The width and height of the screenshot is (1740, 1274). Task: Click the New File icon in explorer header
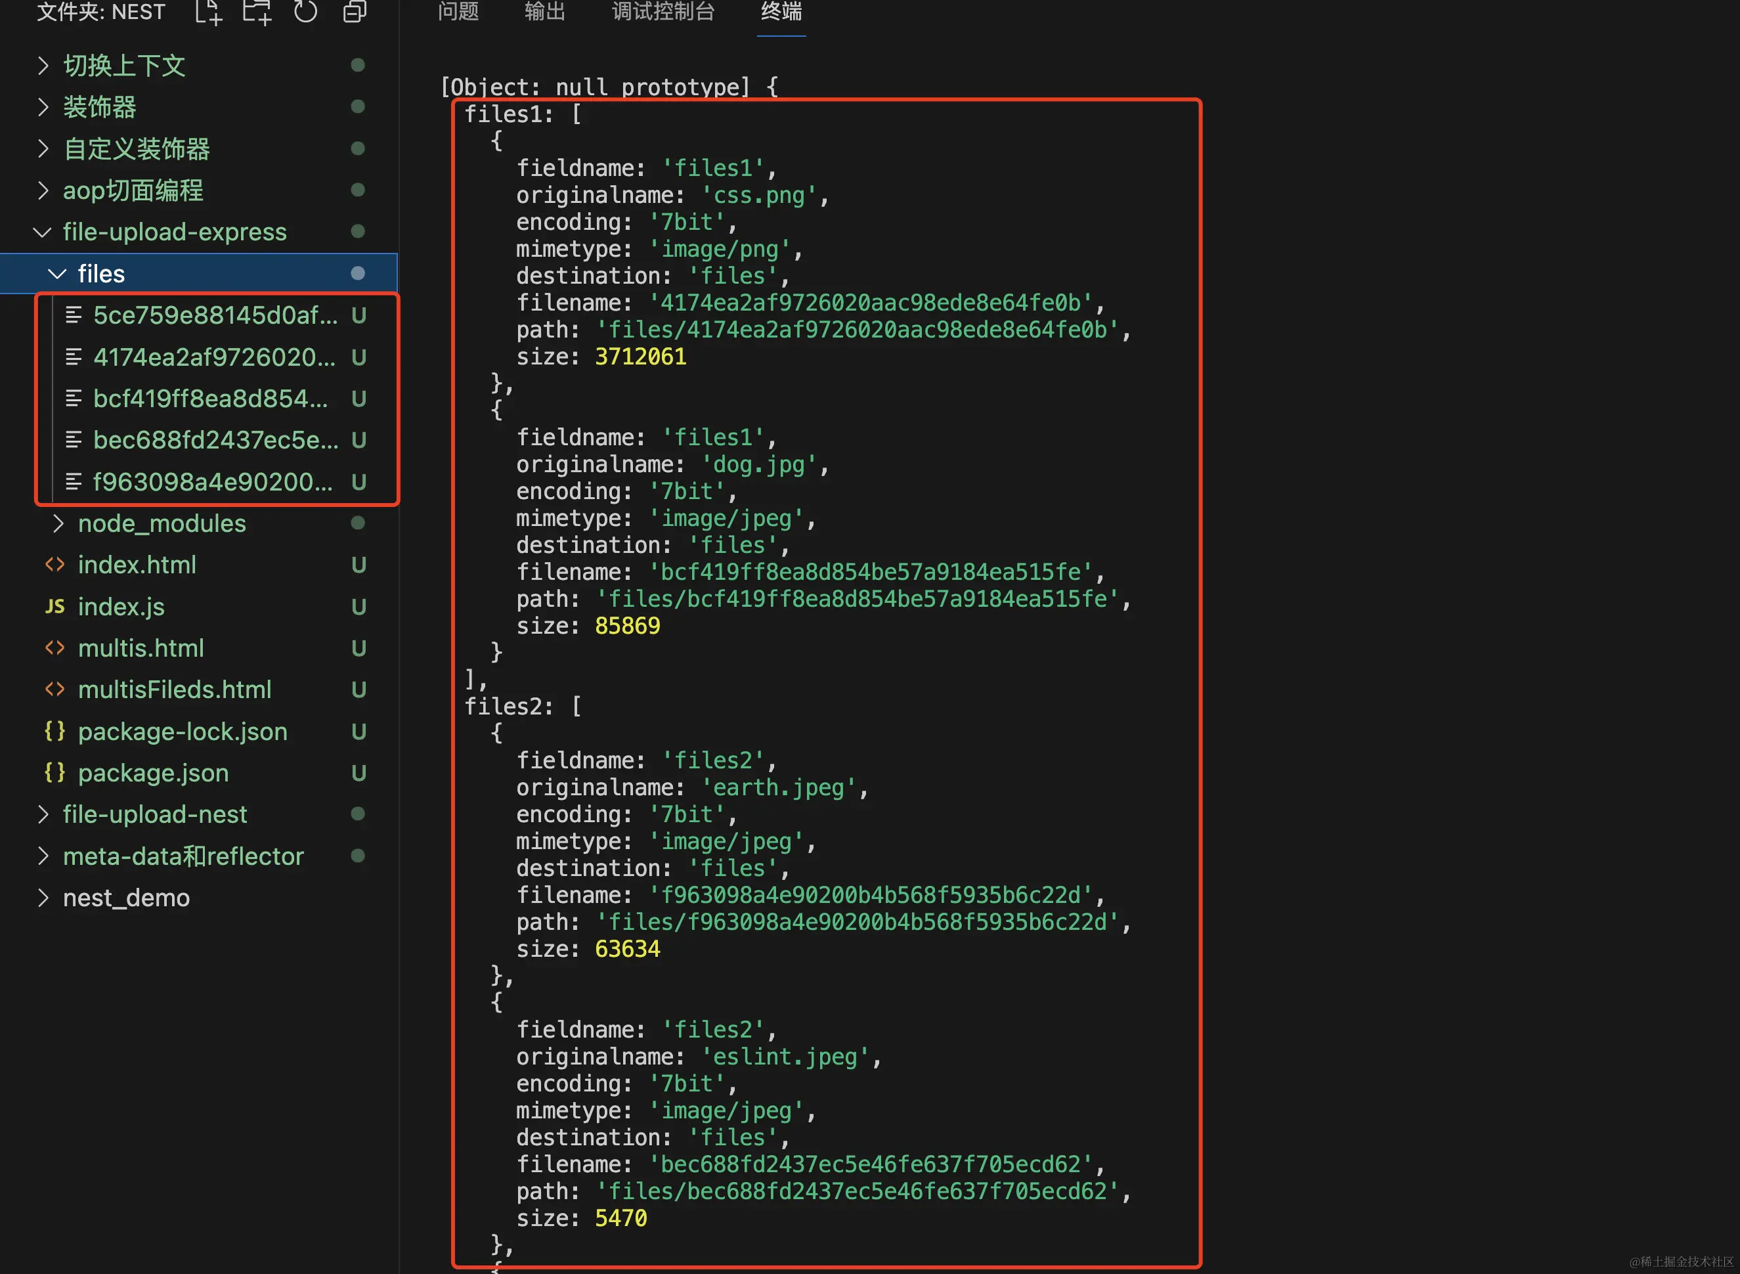[208, 12]
